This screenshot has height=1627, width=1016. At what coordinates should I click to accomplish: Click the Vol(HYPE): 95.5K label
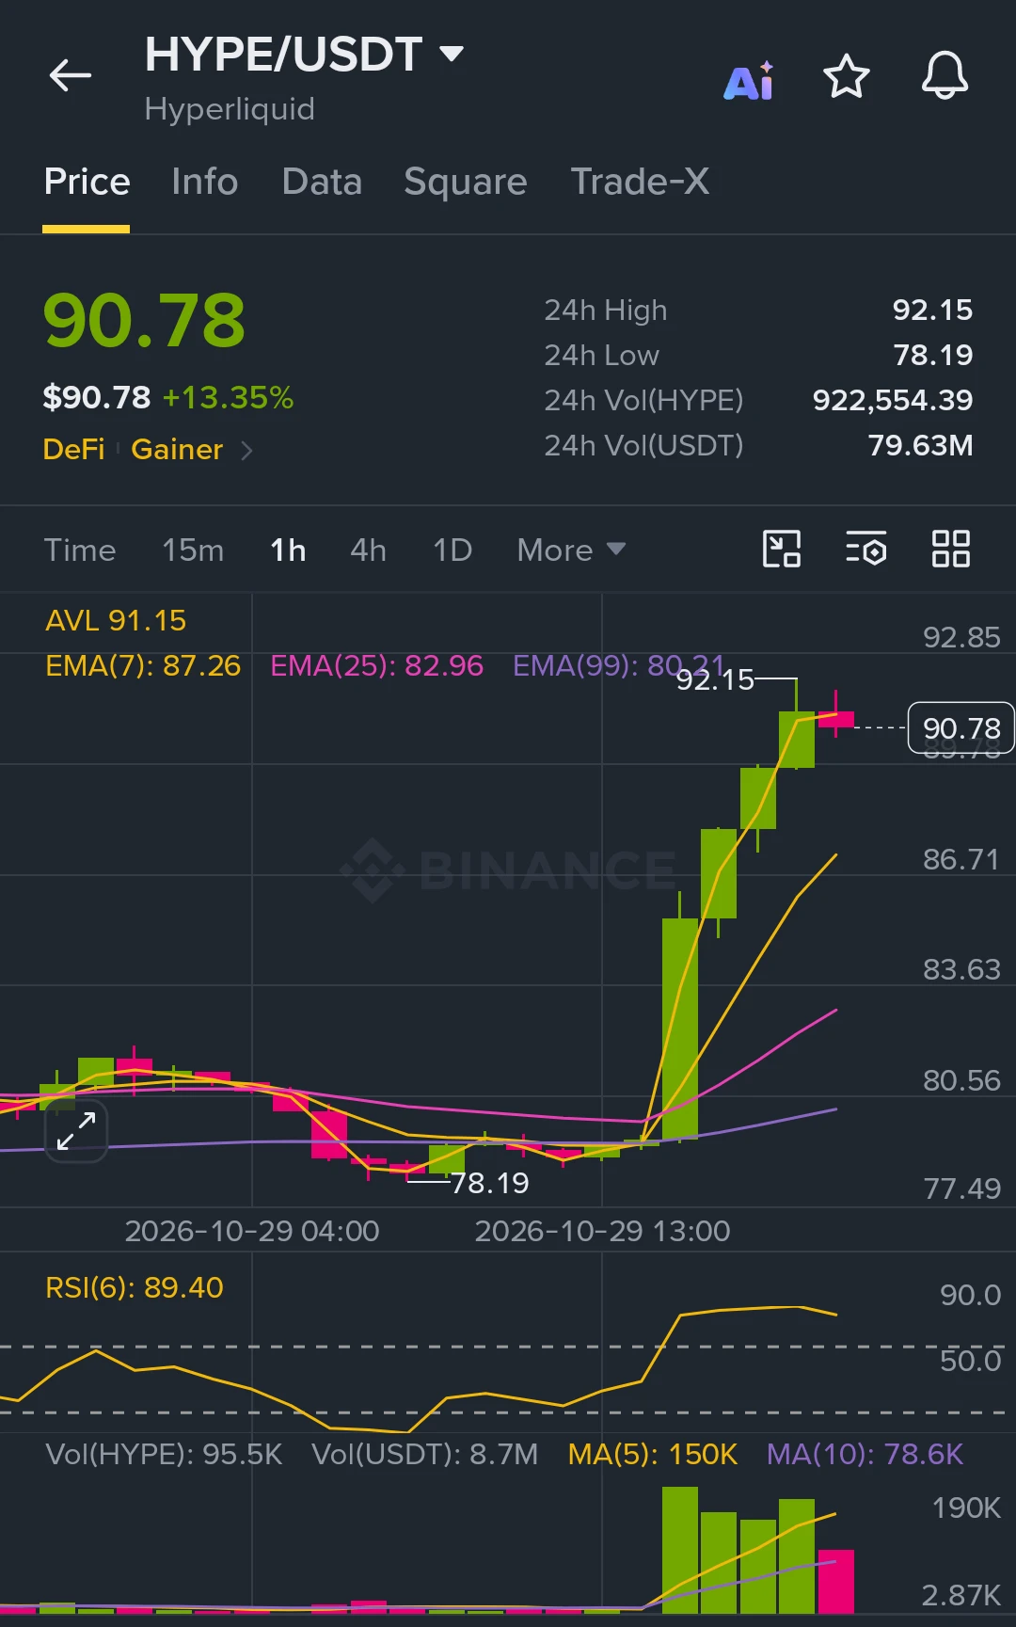coord(164,1455)
